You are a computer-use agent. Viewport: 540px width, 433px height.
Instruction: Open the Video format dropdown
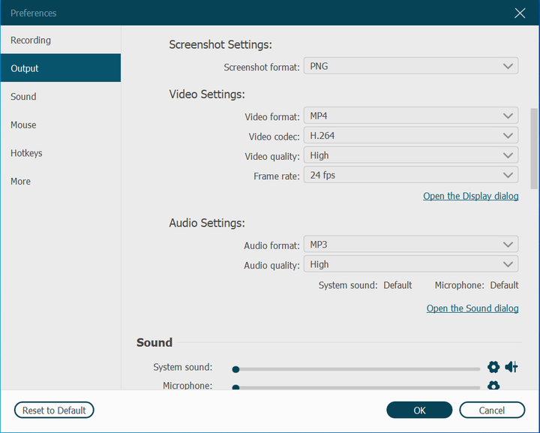pyautogui.click(x=410, y=116)
